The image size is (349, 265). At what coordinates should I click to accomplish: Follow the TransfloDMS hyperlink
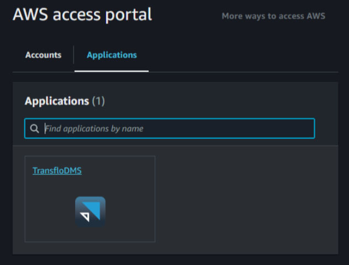57,170
